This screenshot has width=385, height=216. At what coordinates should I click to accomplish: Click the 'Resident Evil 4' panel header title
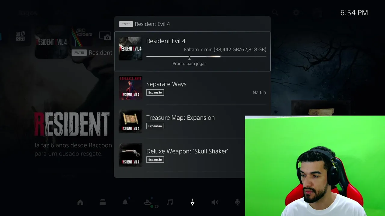152,24
